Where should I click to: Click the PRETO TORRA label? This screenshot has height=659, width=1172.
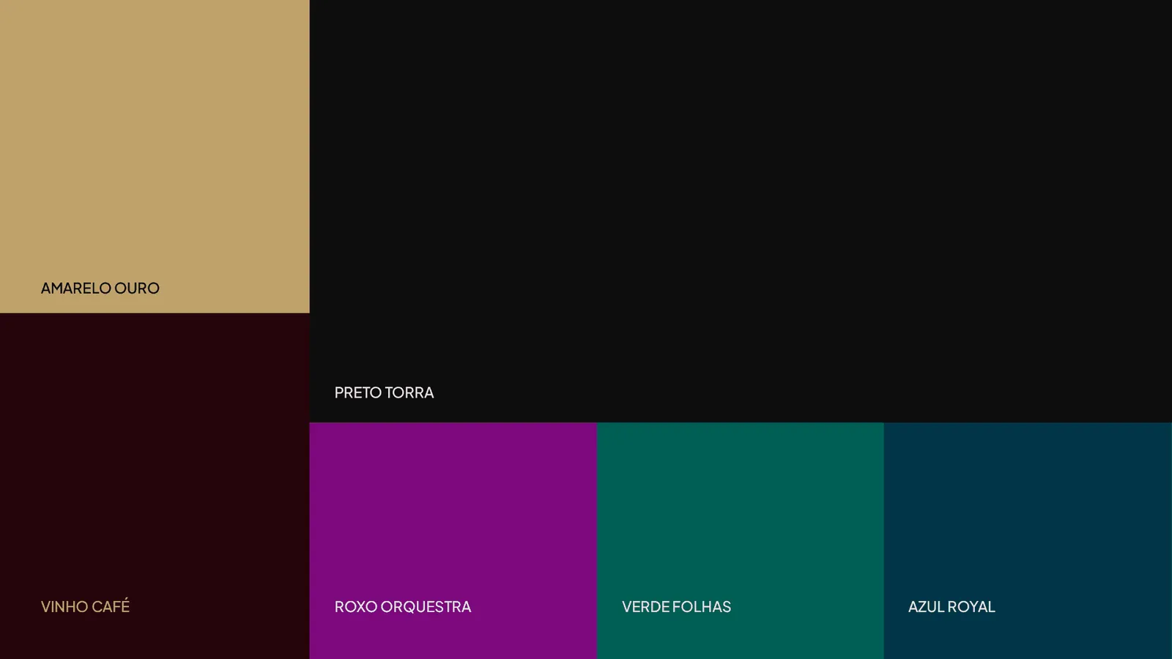pos(384,392)
